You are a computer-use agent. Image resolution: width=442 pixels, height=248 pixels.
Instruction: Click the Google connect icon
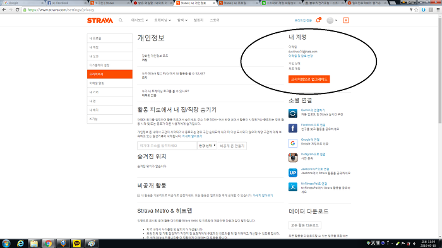point(292,143)
